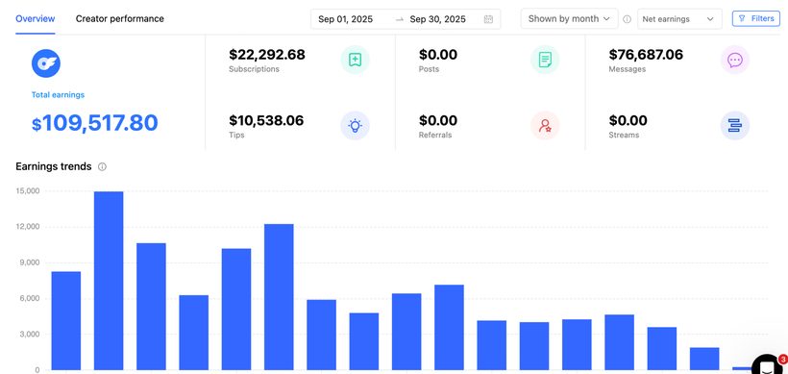This screenshot has width=788, height=374.
Task: Open the calendar icon in date range
Action: 488,19
